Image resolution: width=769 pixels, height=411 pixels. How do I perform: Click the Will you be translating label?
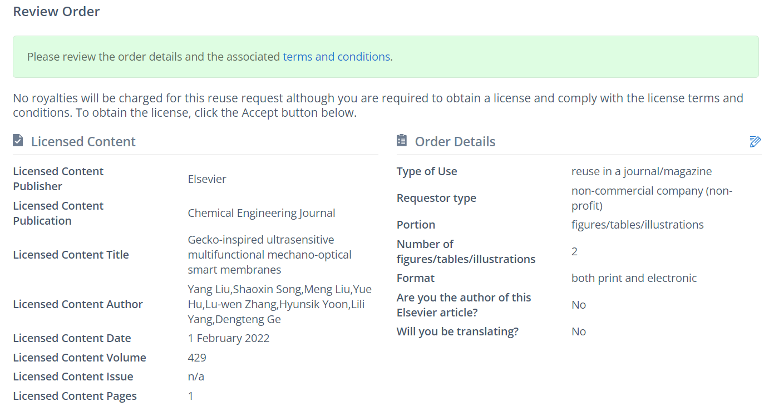[x=457, y=331]
